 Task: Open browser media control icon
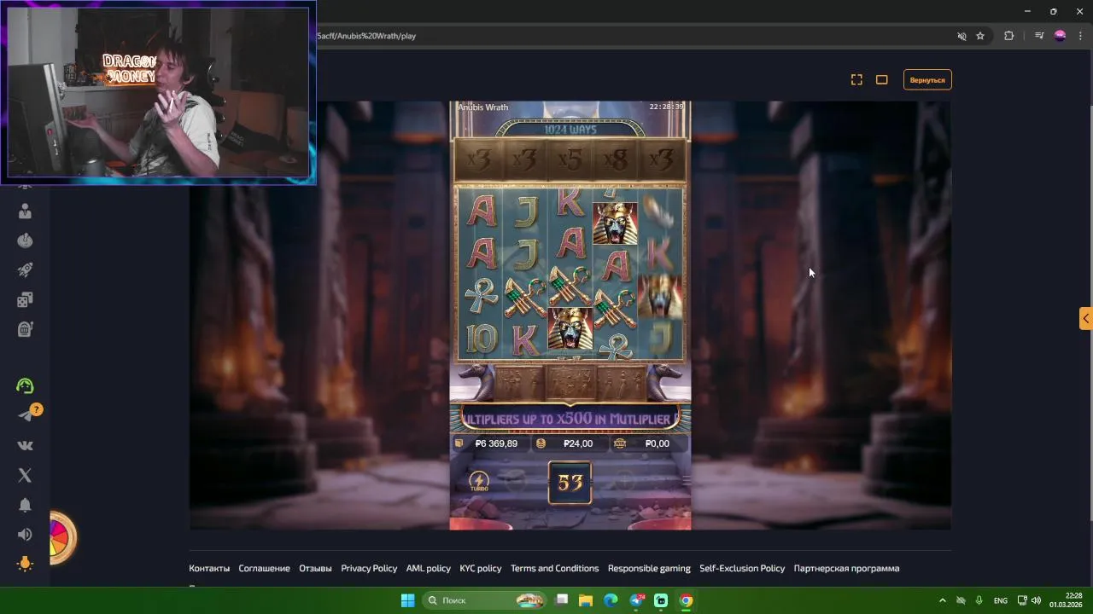pos(1039,36)
